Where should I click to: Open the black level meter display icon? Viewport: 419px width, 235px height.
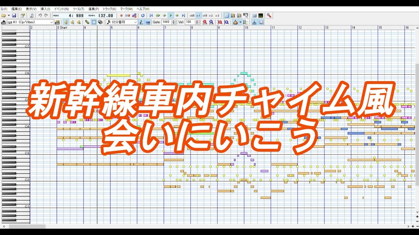[261, 15]
